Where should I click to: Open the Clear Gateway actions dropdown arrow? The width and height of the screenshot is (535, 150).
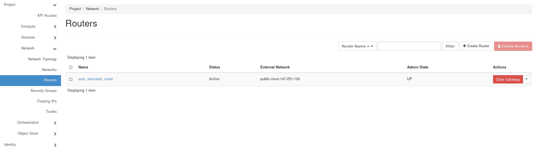click(526, 79)
